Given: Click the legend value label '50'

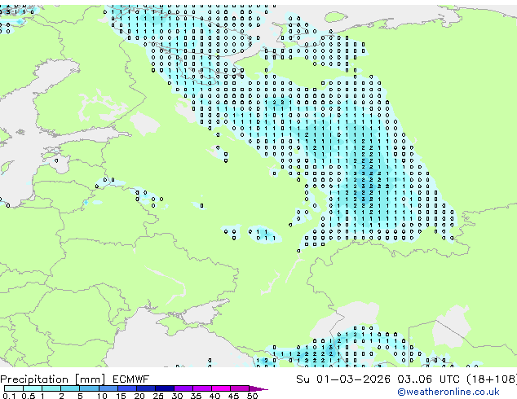Looking at the screenshot, I should [252, 396].
